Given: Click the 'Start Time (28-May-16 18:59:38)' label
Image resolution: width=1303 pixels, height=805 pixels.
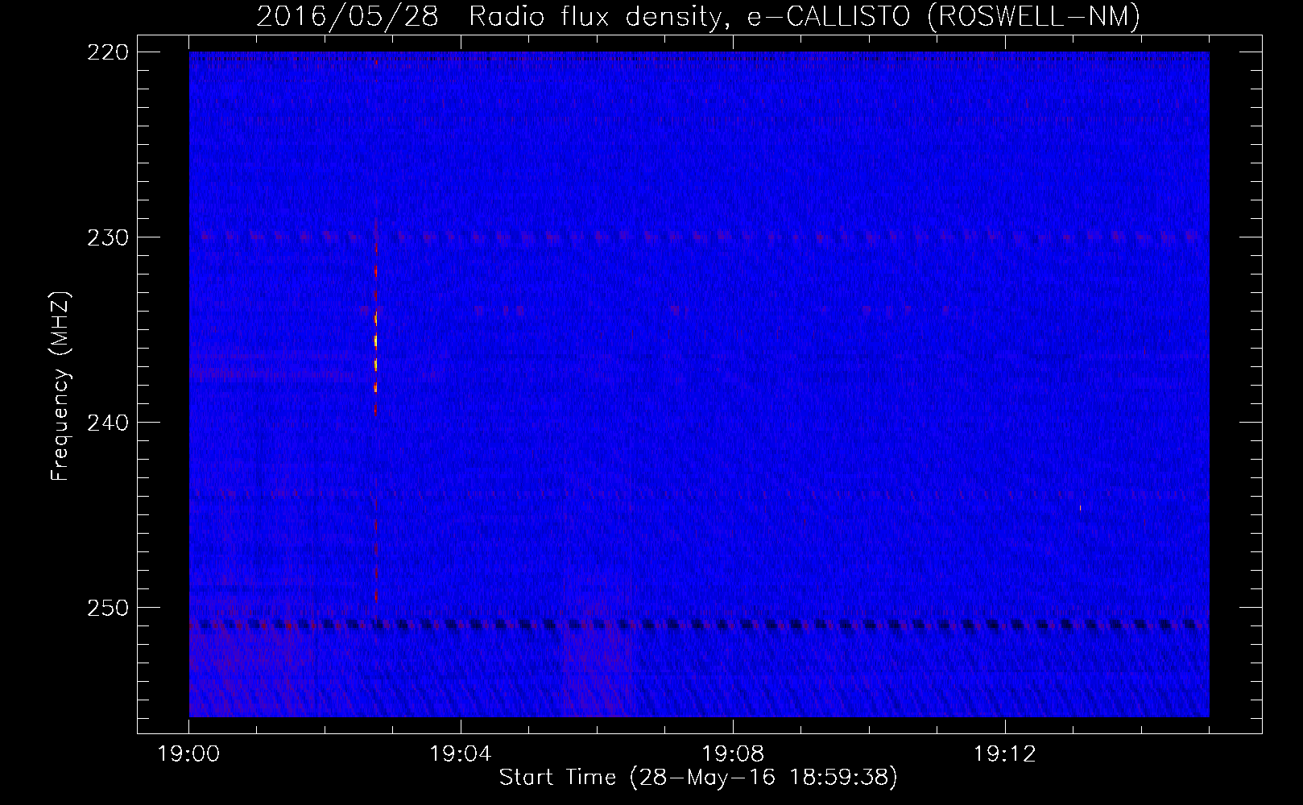Looking at the screenshot, I should 698,778.
